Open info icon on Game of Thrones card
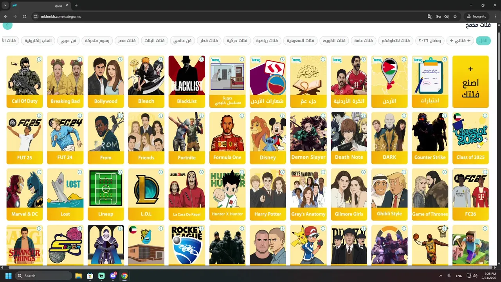Image resolution: width=501 pixels, height=282 pixels. coord(444,172)
